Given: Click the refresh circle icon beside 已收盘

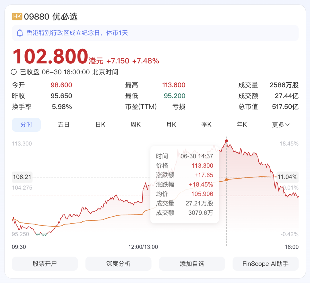Looking at the screenshot, I should tap(14, 72).
